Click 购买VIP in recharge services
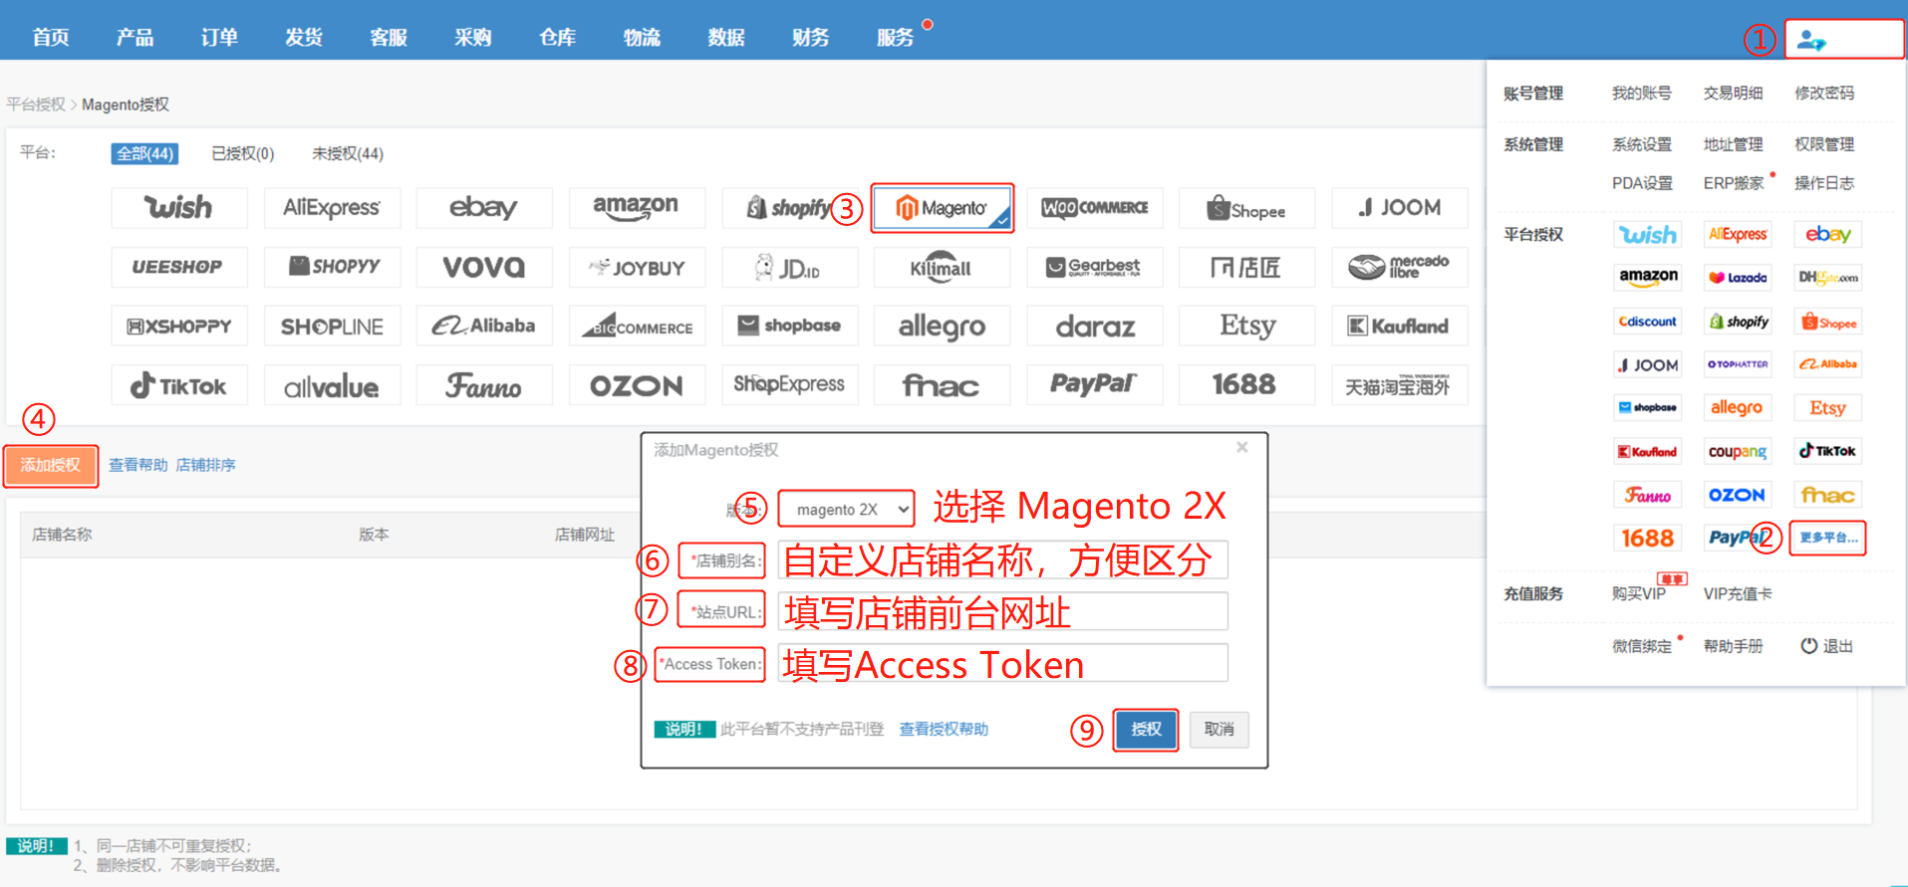The height and width of the screenshot is (887, 1908). tap(1639, 594)
